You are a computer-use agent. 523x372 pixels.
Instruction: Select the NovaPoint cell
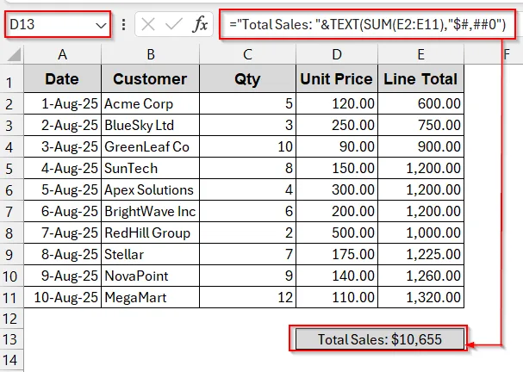151,276
